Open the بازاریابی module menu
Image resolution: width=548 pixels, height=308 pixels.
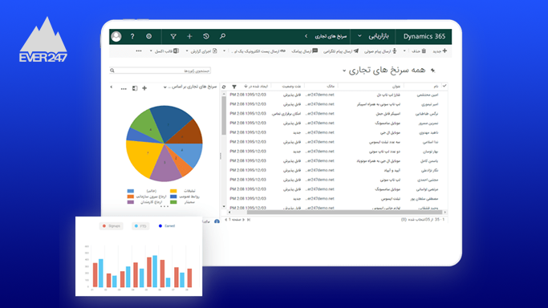380,36
